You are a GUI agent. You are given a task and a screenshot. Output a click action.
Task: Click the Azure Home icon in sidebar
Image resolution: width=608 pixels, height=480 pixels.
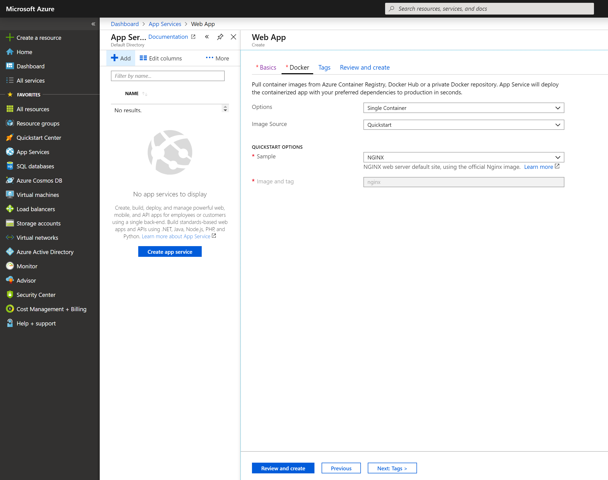pyautogui.click(x=10, y=52)
